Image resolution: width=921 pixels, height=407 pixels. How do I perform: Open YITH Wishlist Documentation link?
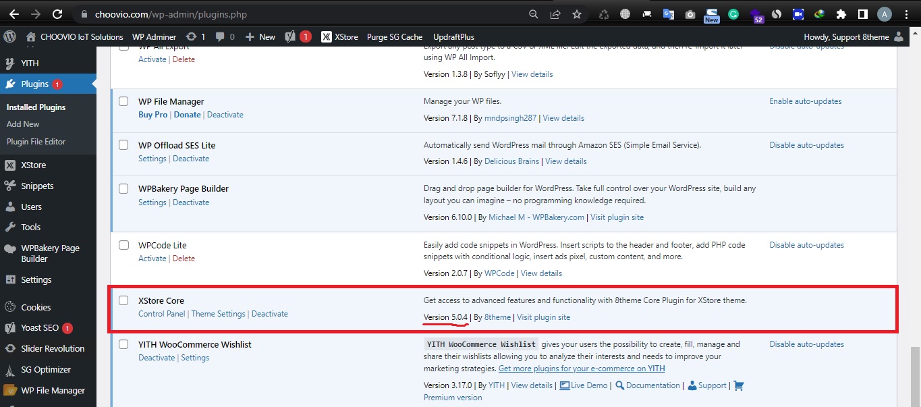click(647, 385)
